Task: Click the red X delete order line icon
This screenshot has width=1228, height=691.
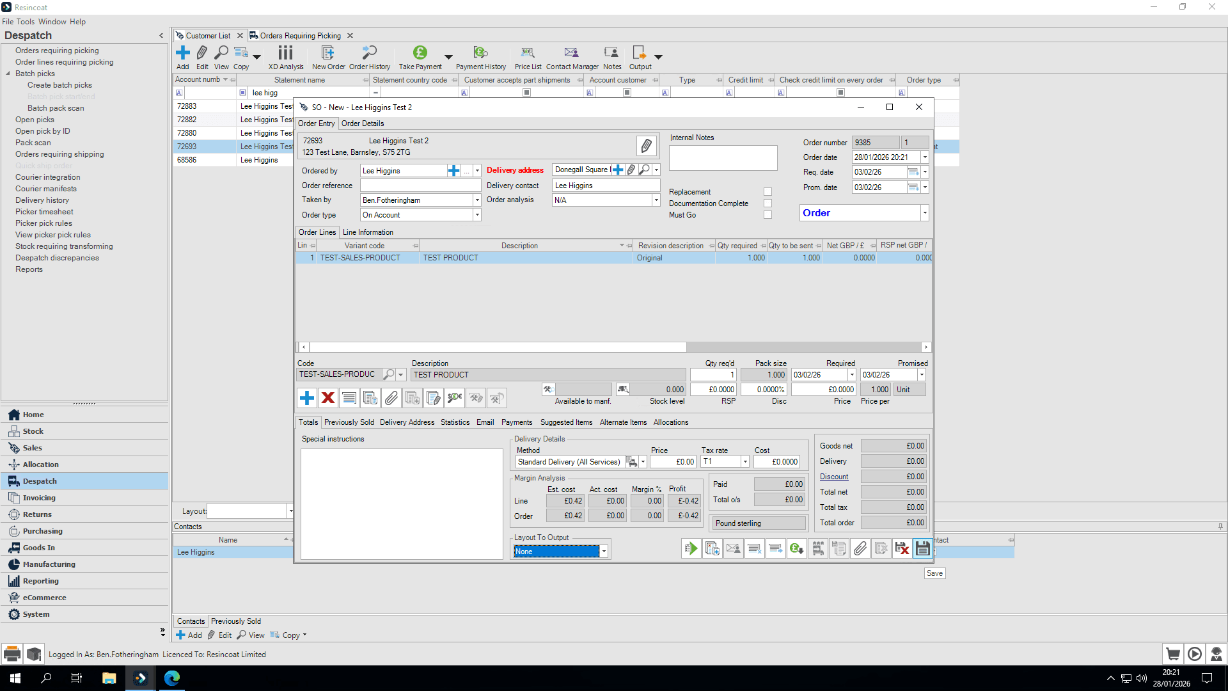Action: tap(328, 398)
